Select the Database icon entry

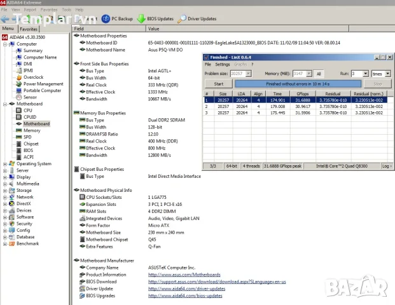pos(12,237)
